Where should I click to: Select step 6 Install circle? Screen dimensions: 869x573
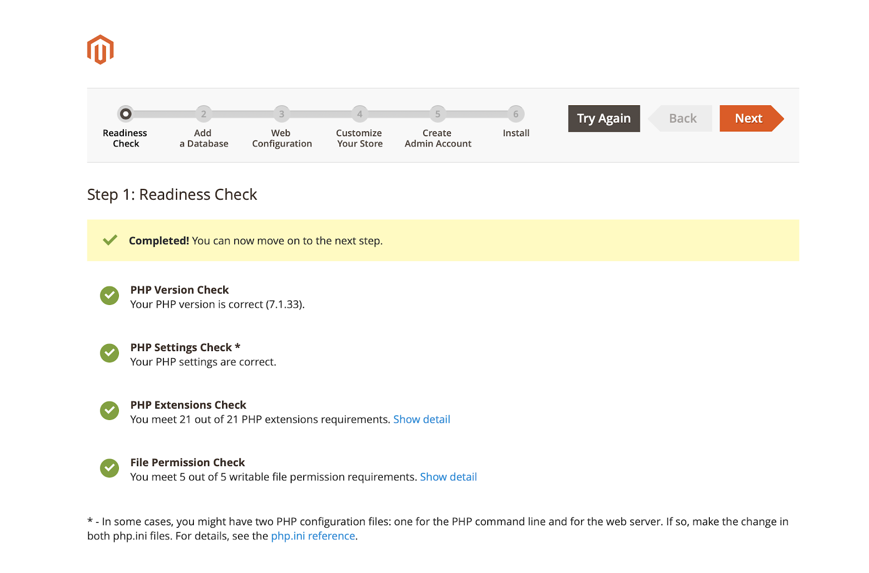pos(516,114)
